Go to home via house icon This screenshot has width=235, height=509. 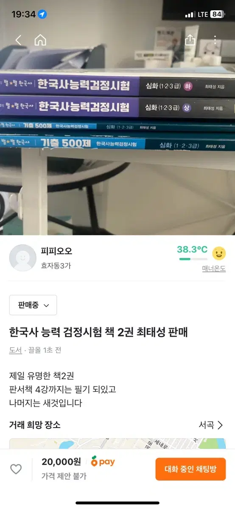[40, 40]
